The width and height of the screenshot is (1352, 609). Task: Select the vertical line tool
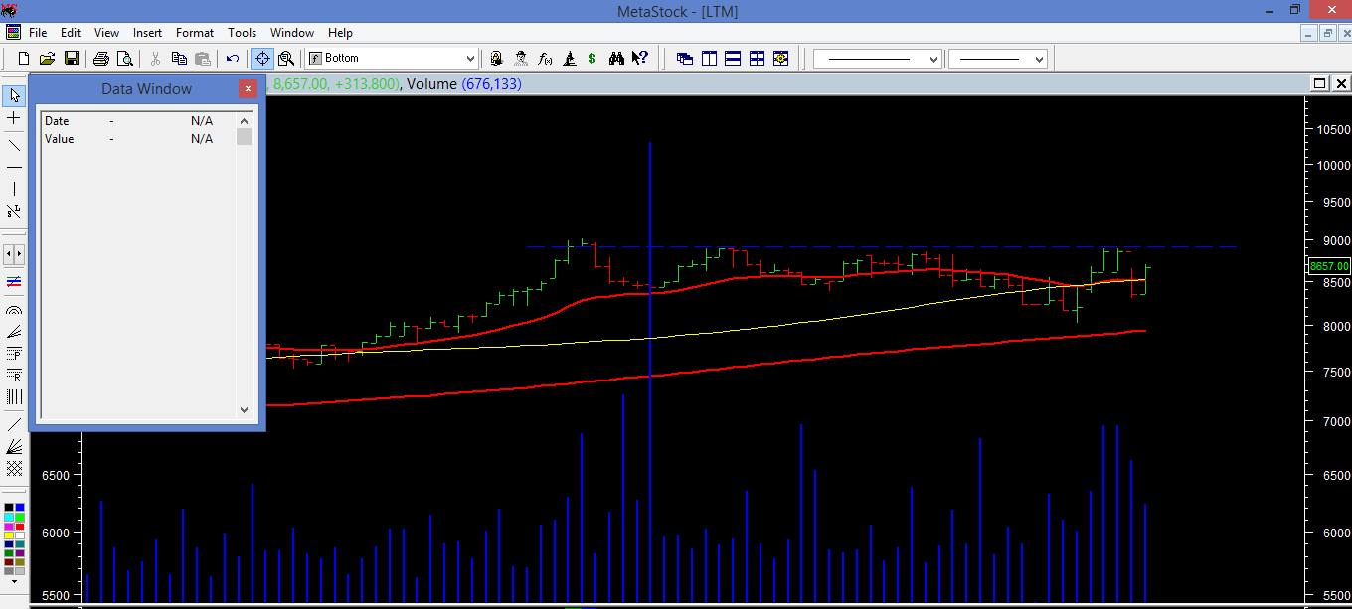pyautogui.click(x=14, y=189)
